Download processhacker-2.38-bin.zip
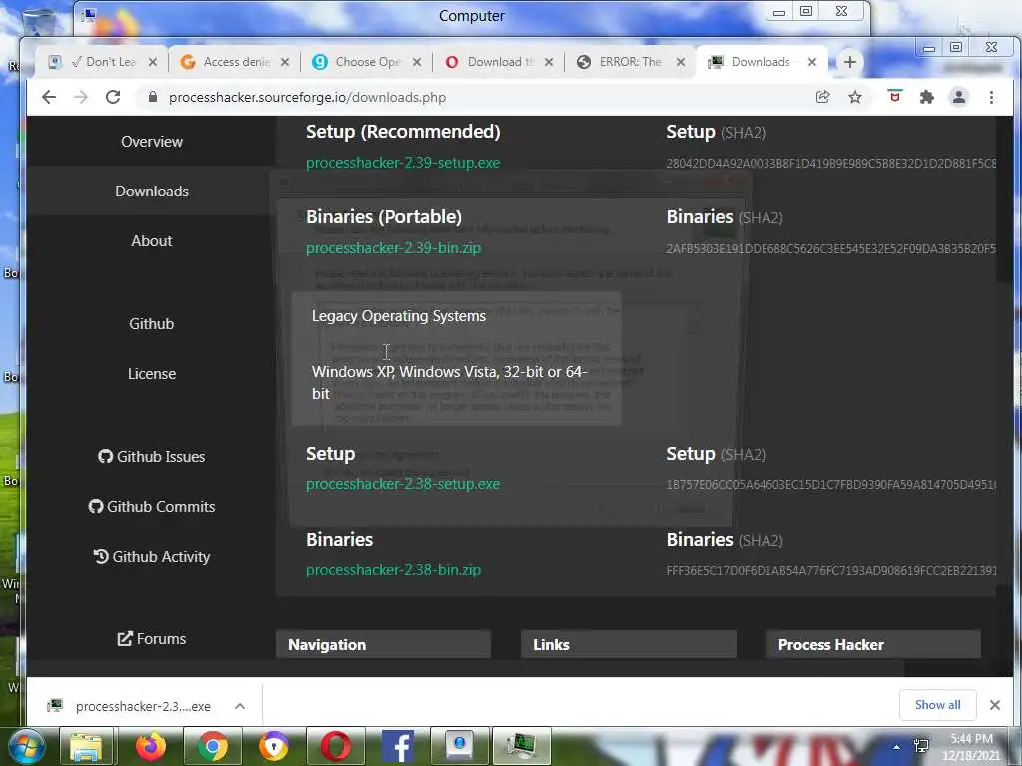This screenshot has width=1022, height=766. 393,570
